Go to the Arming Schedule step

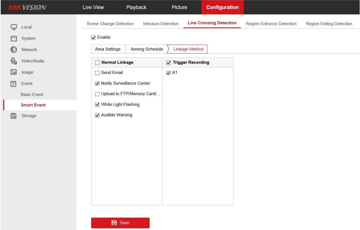[147, 49]
